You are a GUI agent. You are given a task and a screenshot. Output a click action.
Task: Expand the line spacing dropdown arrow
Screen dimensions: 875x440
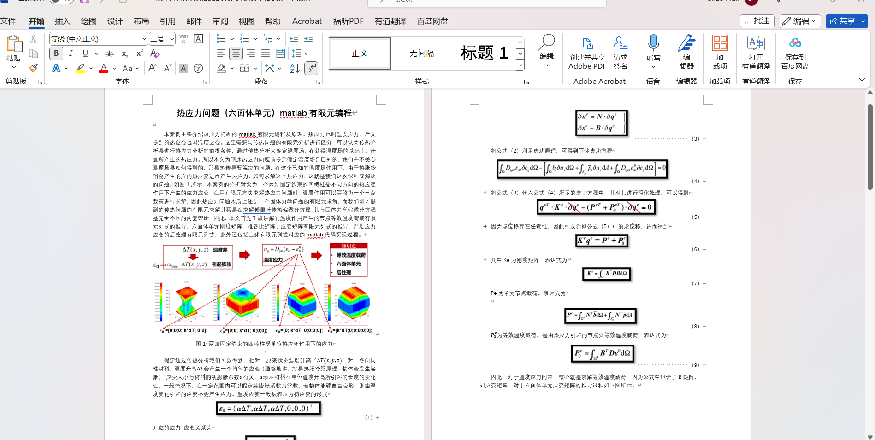[x=306, y=53]
